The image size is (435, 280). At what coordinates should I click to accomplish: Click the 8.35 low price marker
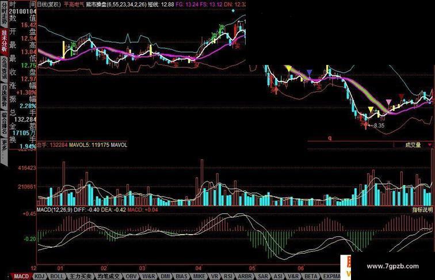(x=379, y=125)
